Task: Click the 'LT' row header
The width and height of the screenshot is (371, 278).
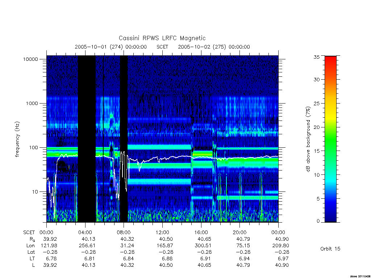Action: 32,258
